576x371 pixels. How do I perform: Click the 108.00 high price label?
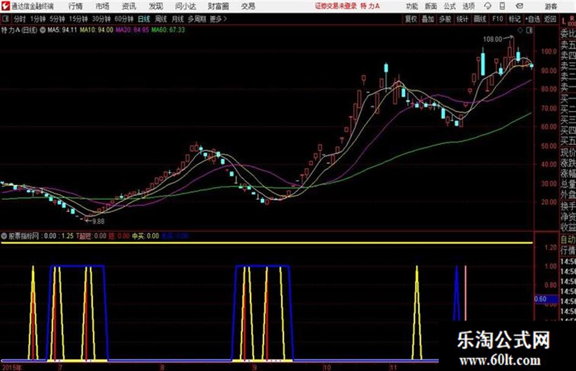point(492,39)
